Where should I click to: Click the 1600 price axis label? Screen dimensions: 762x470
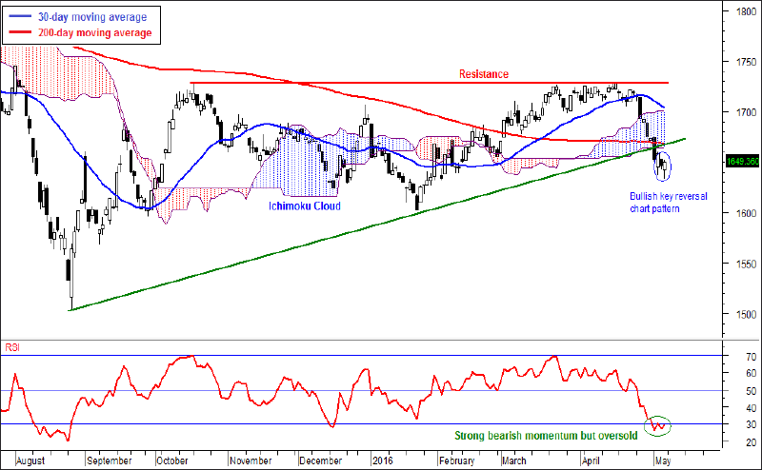tap(746, 213)
